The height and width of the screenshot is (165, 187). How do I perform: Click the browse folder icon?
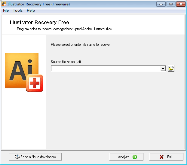[x=171, y=69]
